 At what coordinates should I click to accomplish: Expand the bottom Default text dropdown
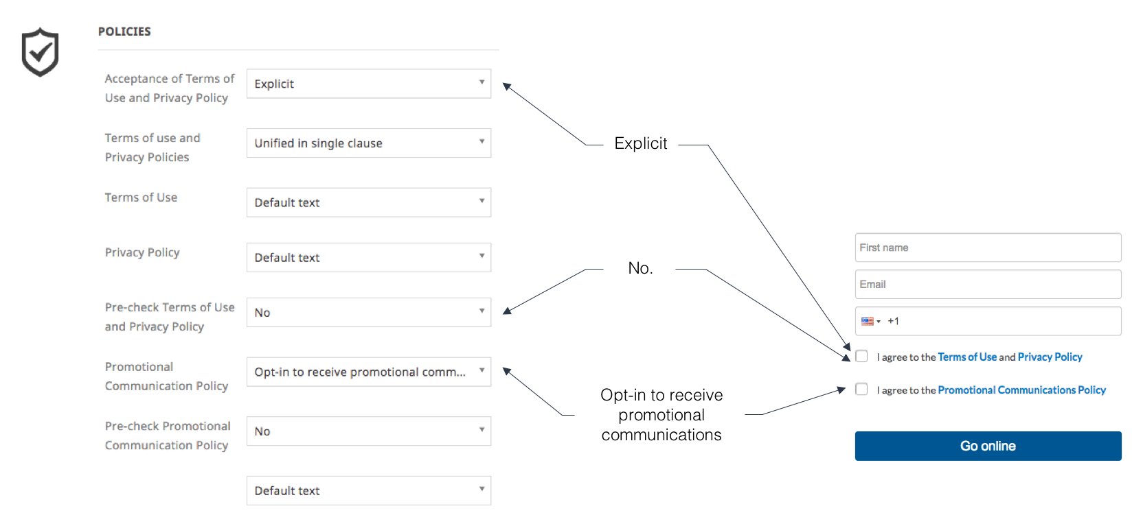(x=369, y=490)
